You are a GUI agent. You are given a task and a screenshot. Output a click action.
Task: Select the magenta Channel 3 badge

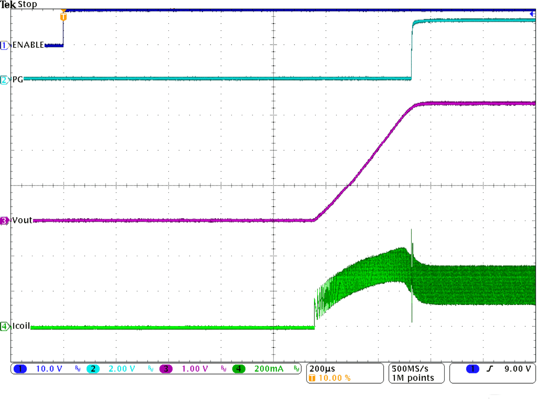(x=165, y=369)
